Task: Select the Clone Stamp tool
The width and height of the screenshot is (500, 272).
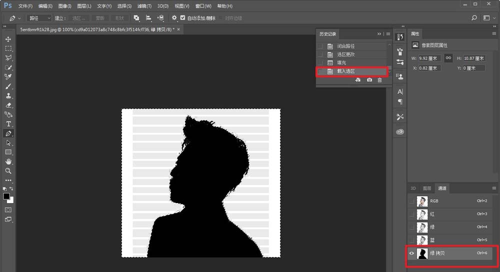Action: point(8,95)
